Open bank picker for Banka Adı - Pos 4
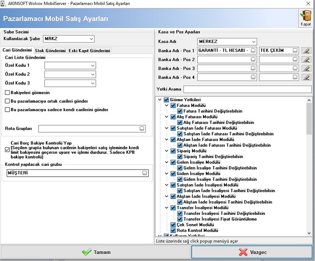This screenshot has width=315, height=261. point(253,77)
